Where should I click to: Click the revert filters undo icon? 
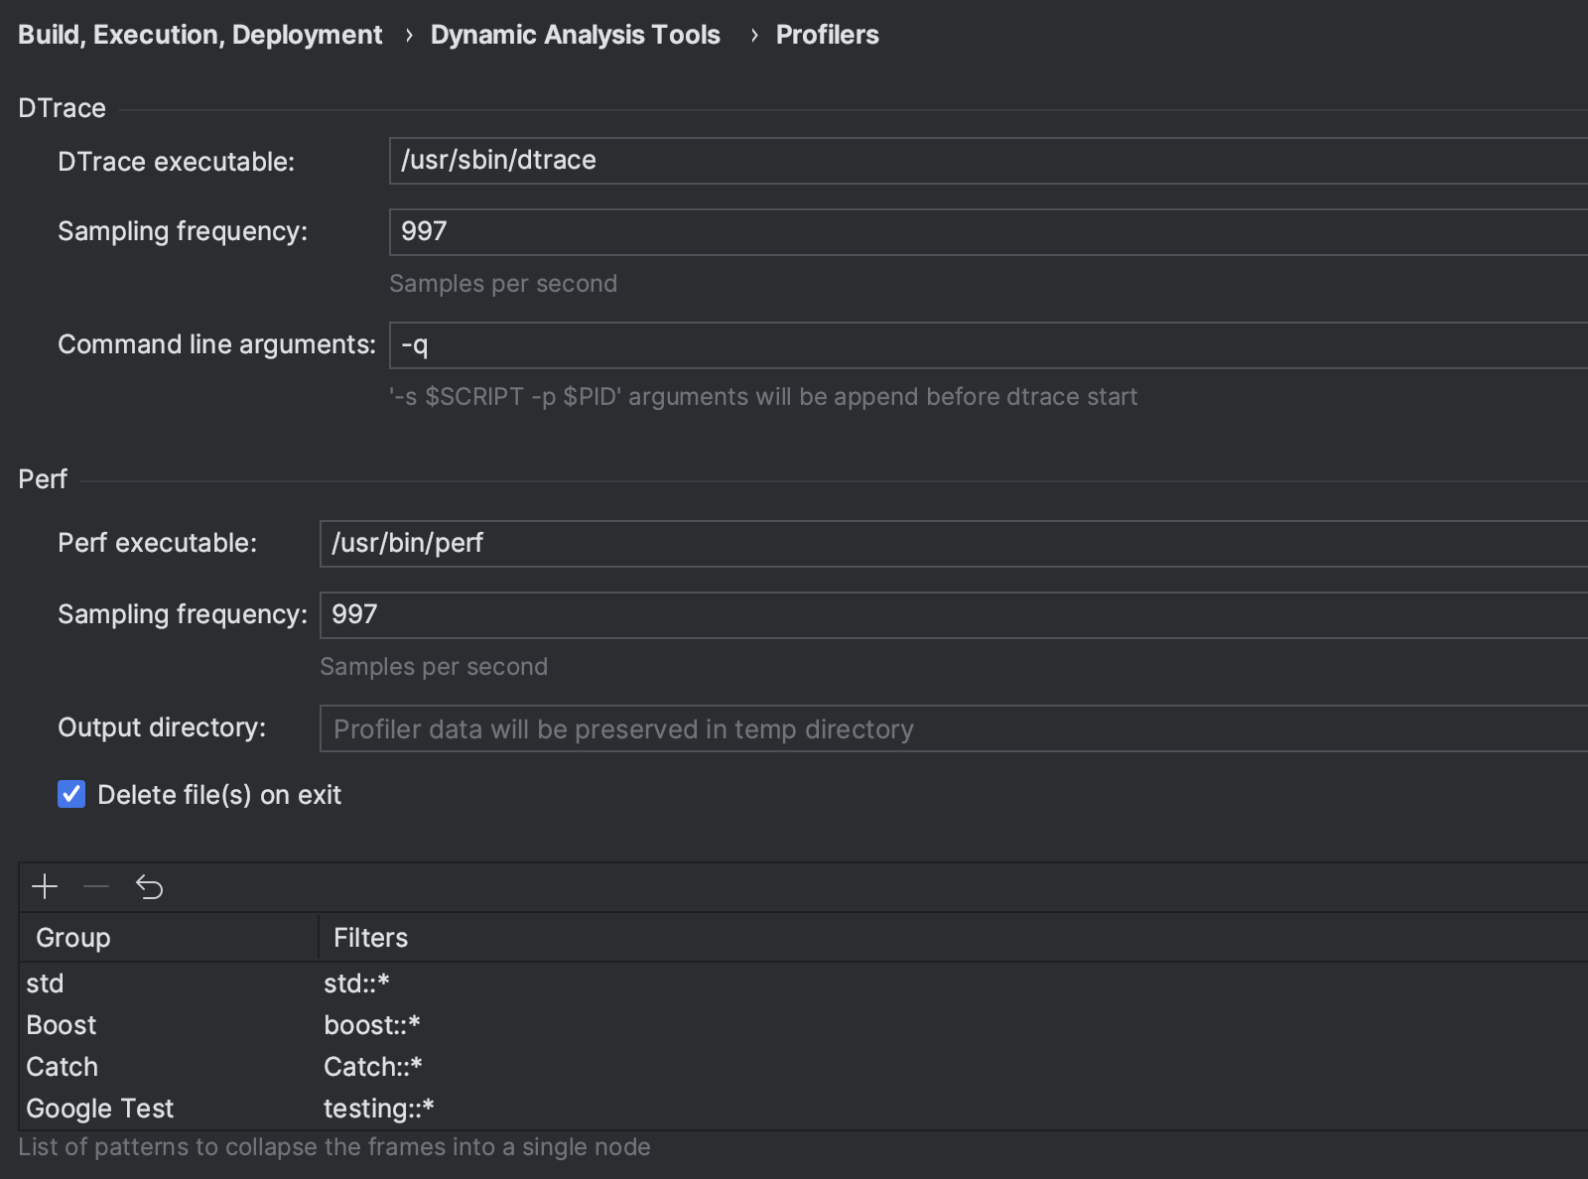pos(149,886)
